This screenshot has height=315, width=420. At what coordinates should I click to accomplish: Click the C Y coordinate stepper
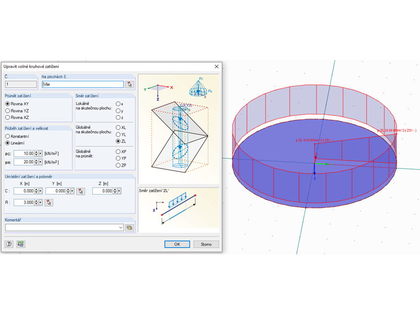tap(68, 191)
